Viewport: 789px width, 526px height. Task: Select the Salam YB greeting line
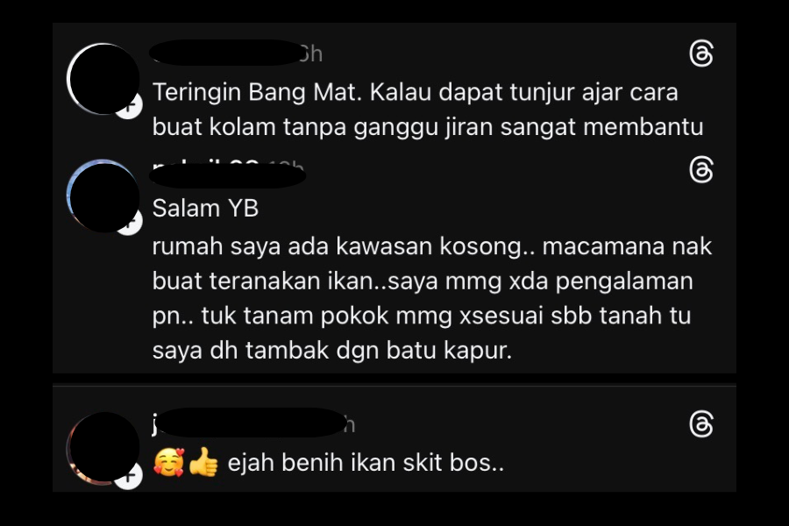[x=205, y=209]
